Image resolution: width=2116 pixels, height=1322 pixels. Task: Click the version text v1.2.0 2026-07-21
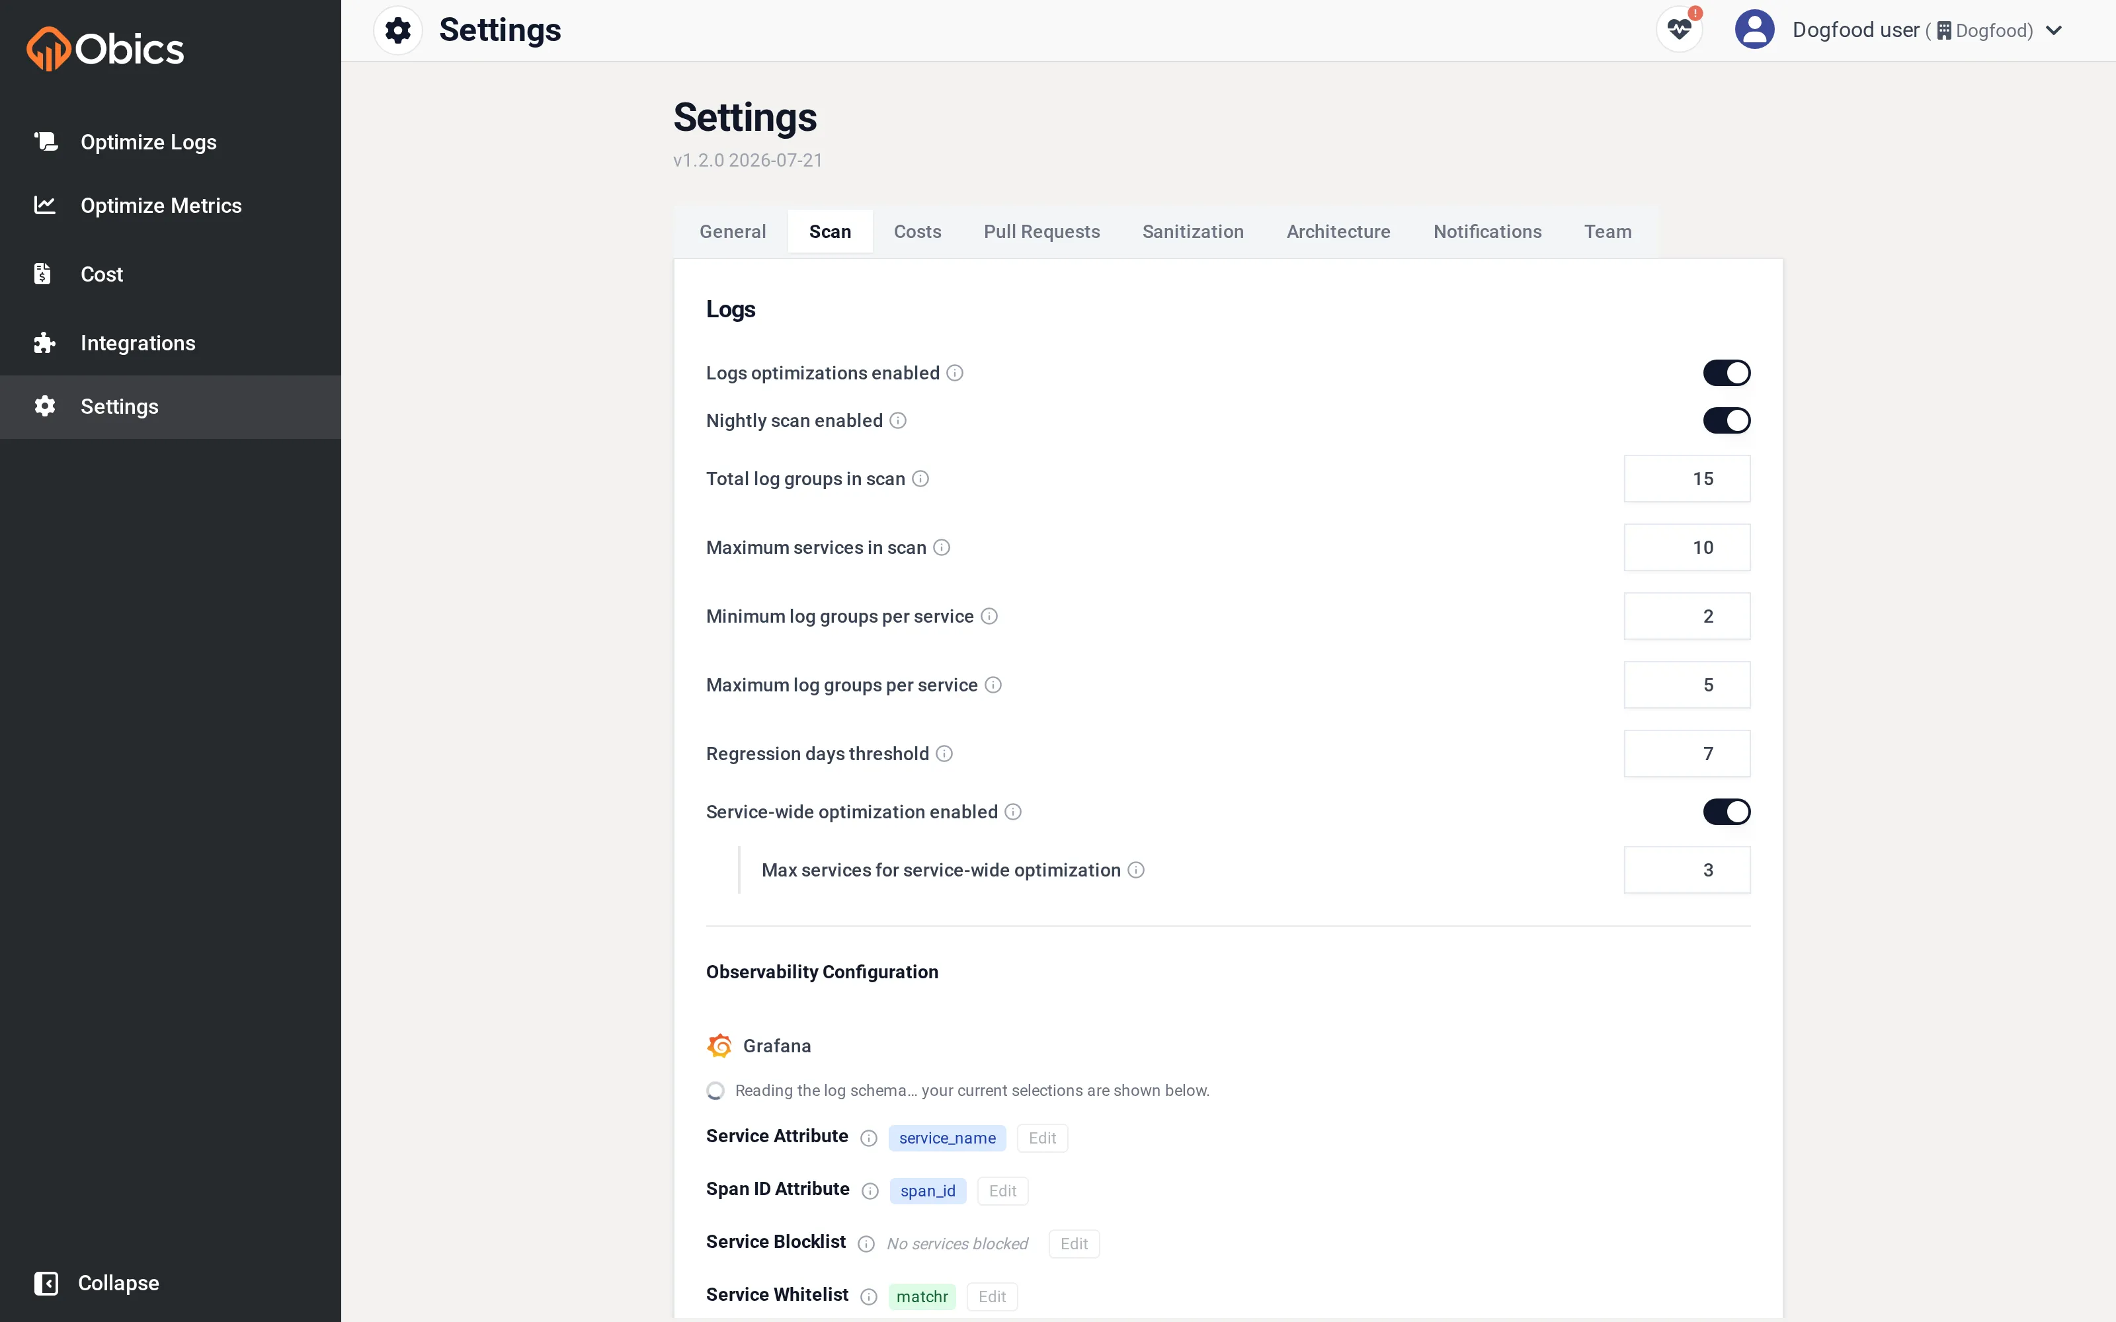(748, 160)
